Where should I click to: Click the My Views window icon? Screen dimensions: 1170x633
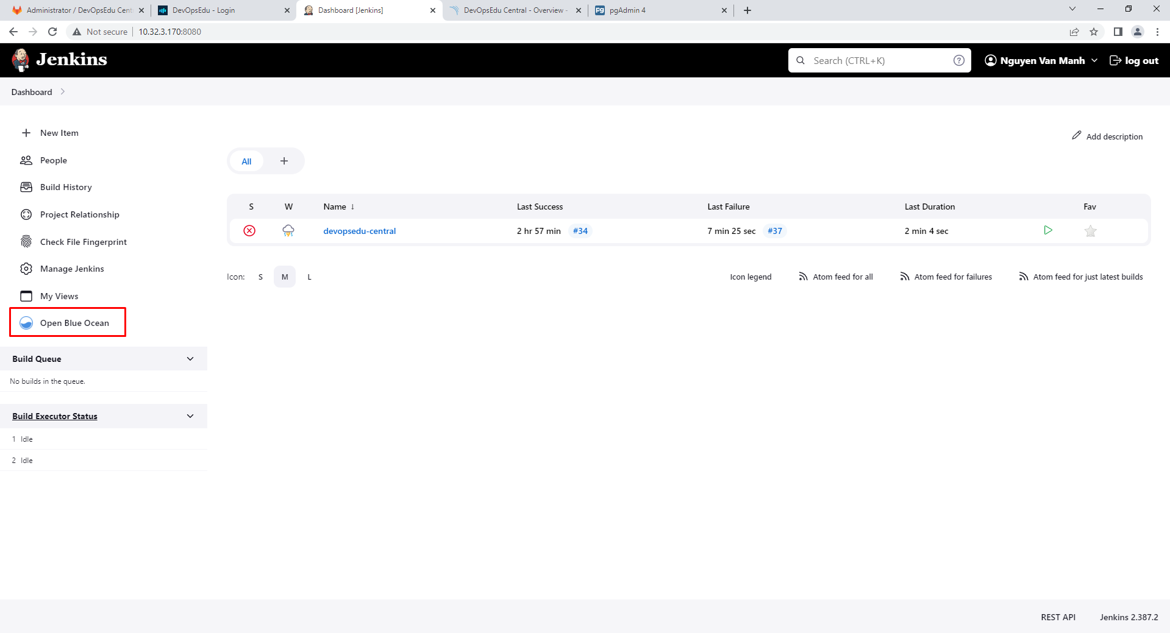point(26,296)
